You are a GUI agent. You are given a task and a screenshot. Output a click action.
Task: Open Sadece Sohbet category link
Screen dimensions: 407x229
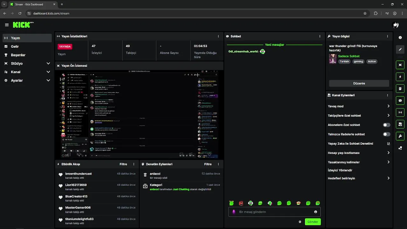pyautogui.click(x=349, y=56)
